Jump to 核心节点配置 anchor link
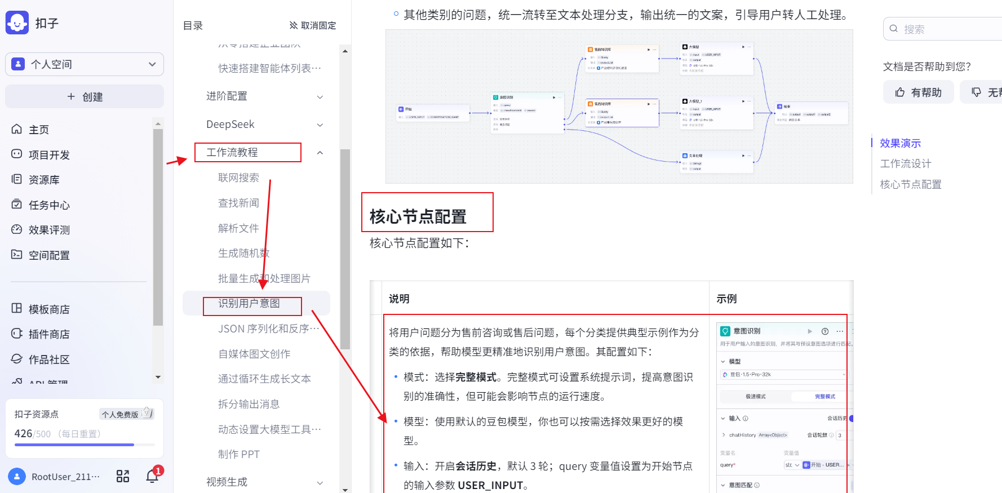Screen dimensions: 1002x493 (911, 184)
